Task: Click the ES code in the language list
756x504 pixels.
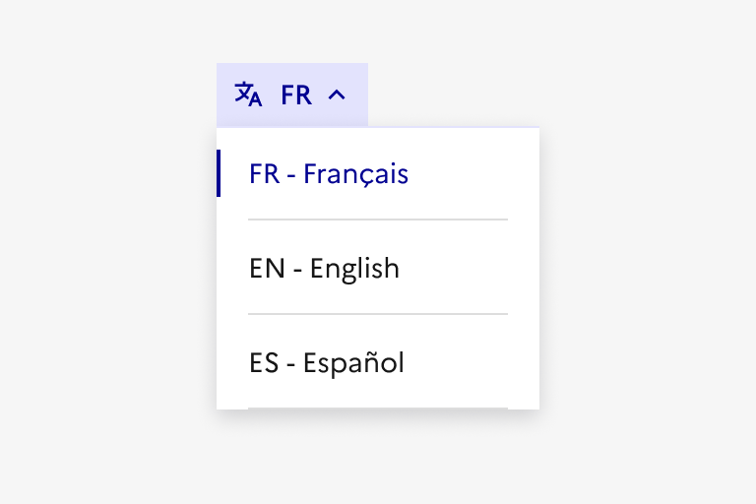Action: pyautogui.click(x=265, y=363)
